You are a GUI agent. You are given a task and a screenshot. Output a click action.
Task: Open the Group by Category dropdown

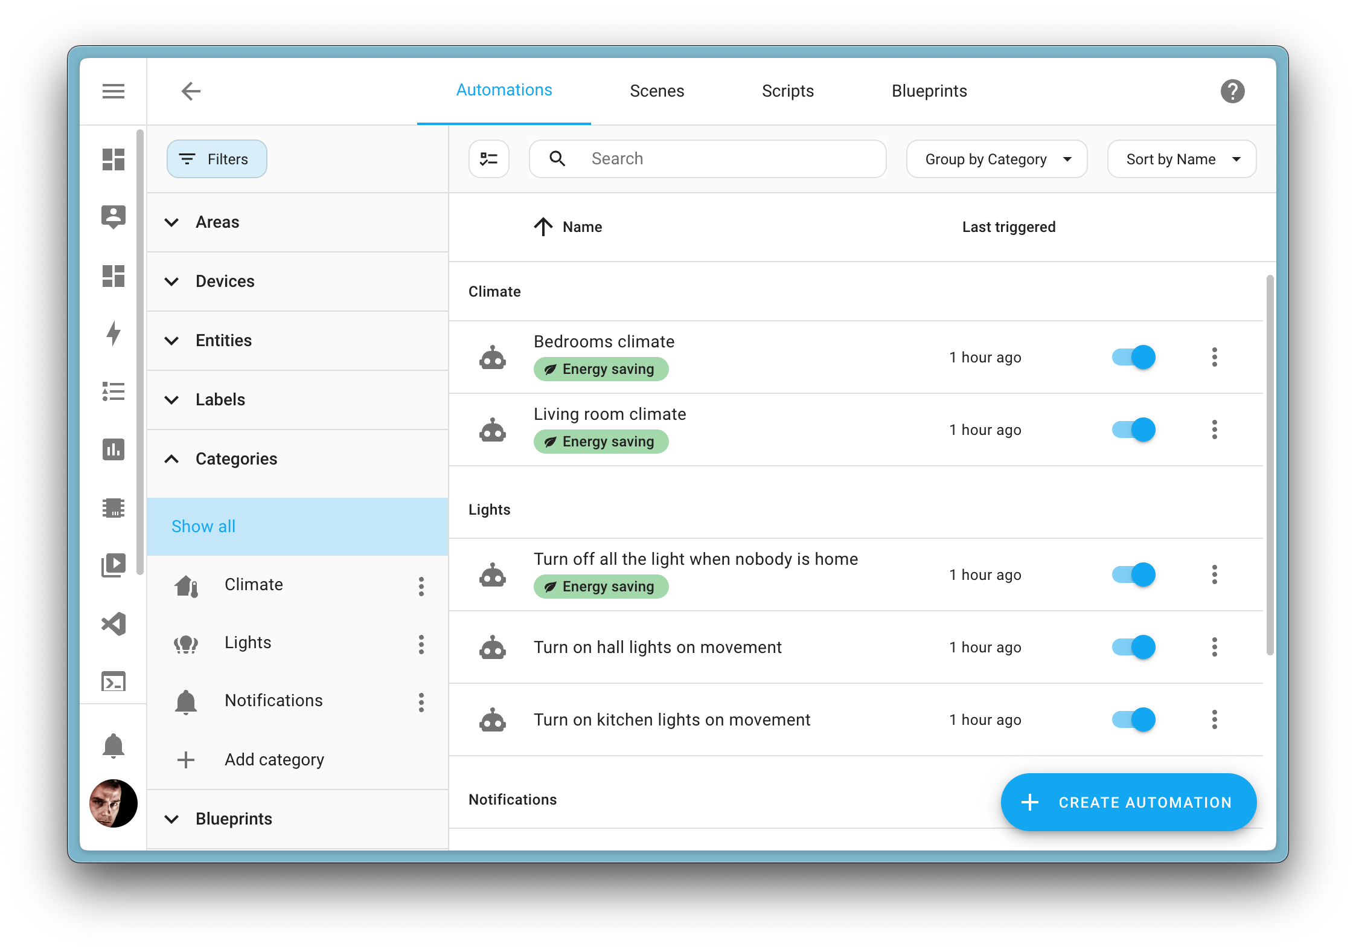(x=996, y=159)
